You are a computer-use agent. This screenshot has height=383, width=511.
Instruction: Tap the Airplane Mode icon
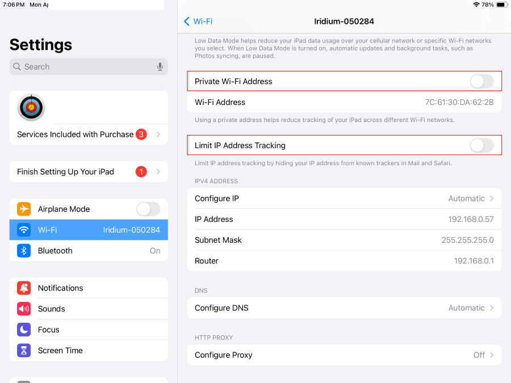[24, 209]
